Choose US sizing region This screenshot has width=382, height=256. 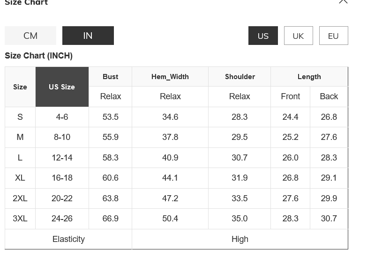click(x=263, y=36)
